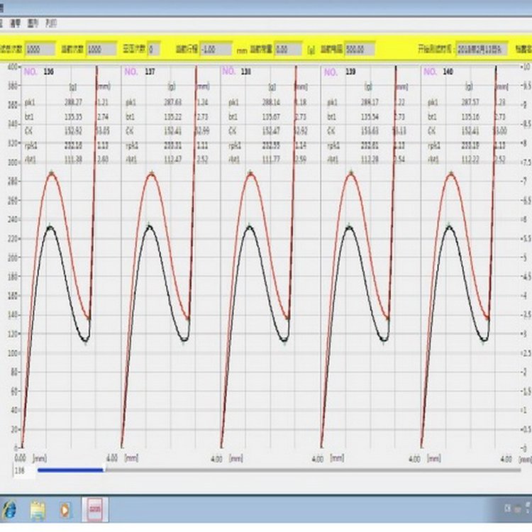Open Internet Explorer from the taskbar
532x532 pixels.
point(9,509)
